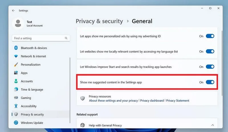Open About these settings and your privacy

point(113,100)
